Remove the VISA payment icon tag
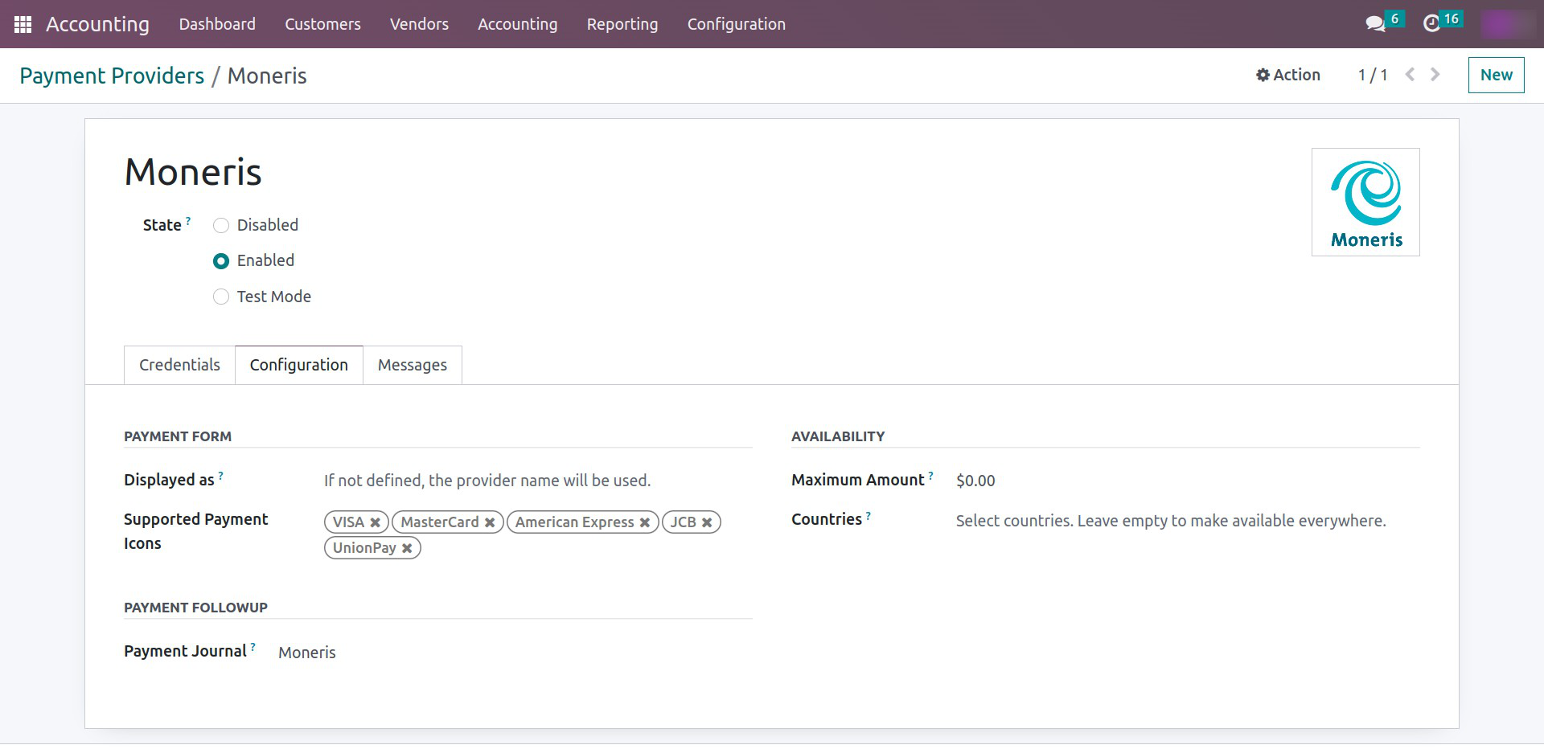 375,522
